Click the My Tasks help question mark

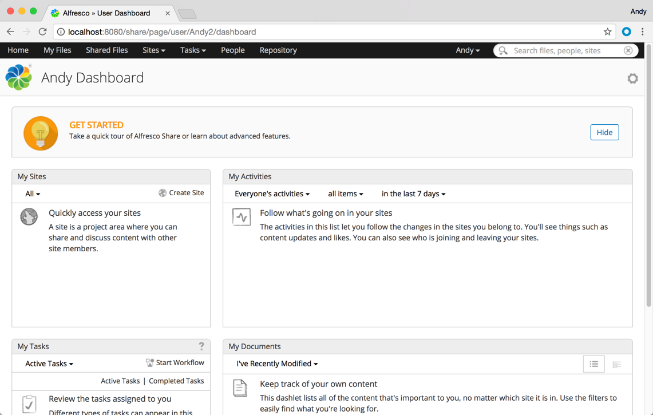coord(201,346)
